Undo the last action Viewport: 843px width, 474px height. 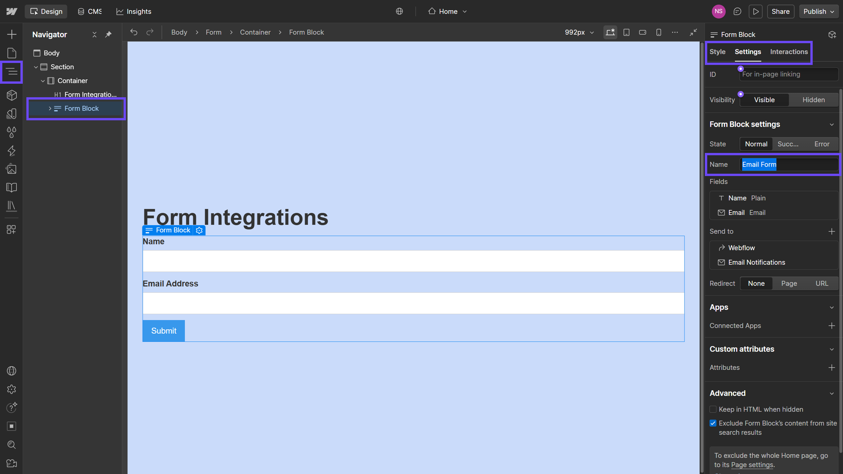click(134, 32)
